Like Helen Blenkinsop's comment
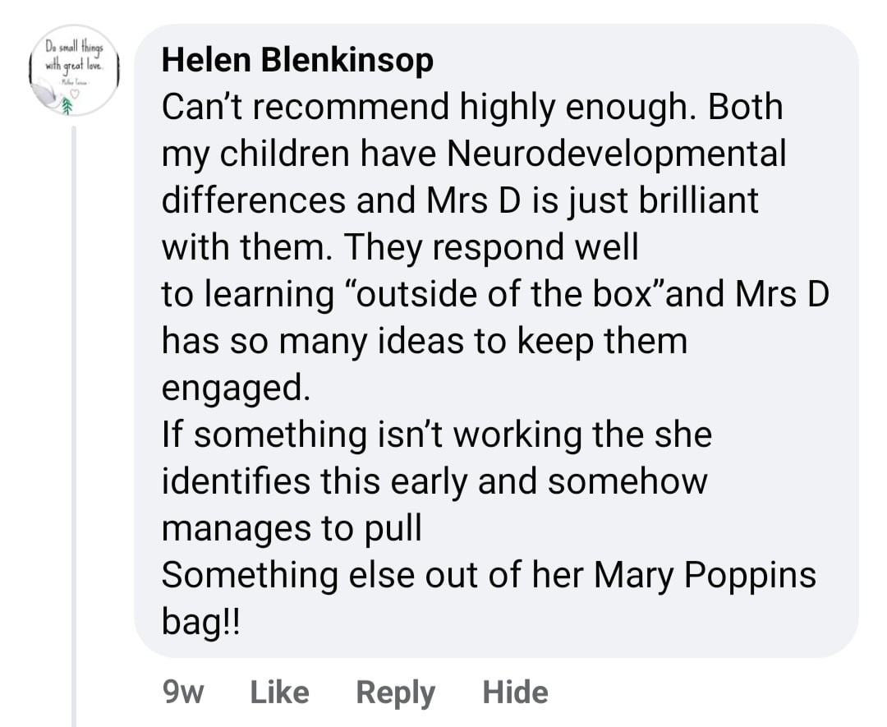 click(x=279, y=692)
